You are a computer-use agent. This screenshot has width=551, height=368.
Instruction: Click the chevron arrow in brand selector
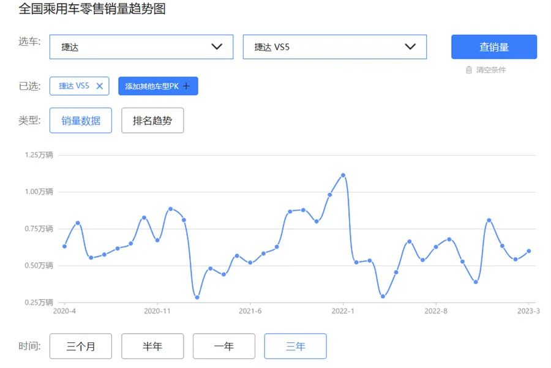[217, 47]
